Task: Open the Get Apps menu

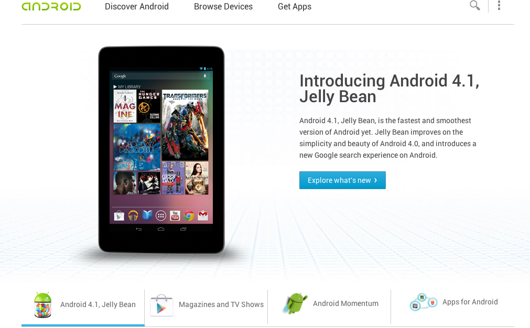Action: click(295, 6)
